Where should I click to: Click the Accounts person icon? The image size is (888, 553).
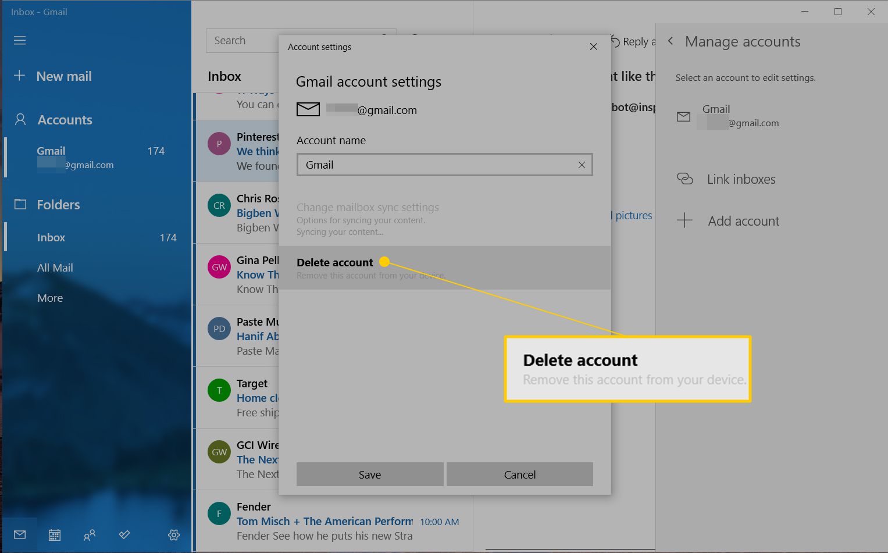(20, 119)
